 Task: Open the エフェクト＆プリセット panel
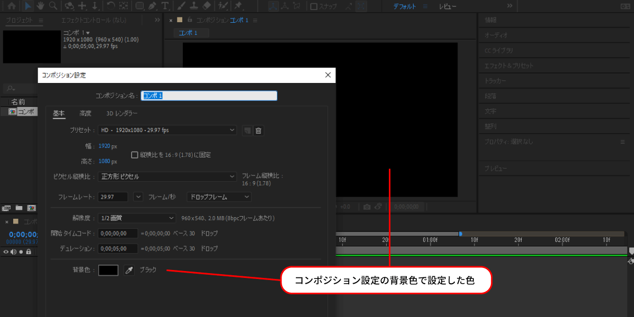(x=509, y=66)
